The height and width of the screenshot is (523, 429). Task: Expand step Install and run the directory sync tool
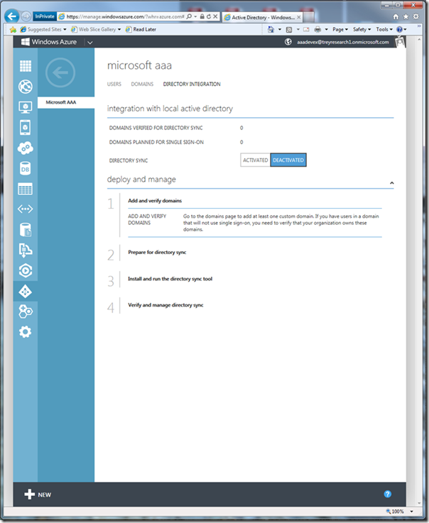[170, 279]
